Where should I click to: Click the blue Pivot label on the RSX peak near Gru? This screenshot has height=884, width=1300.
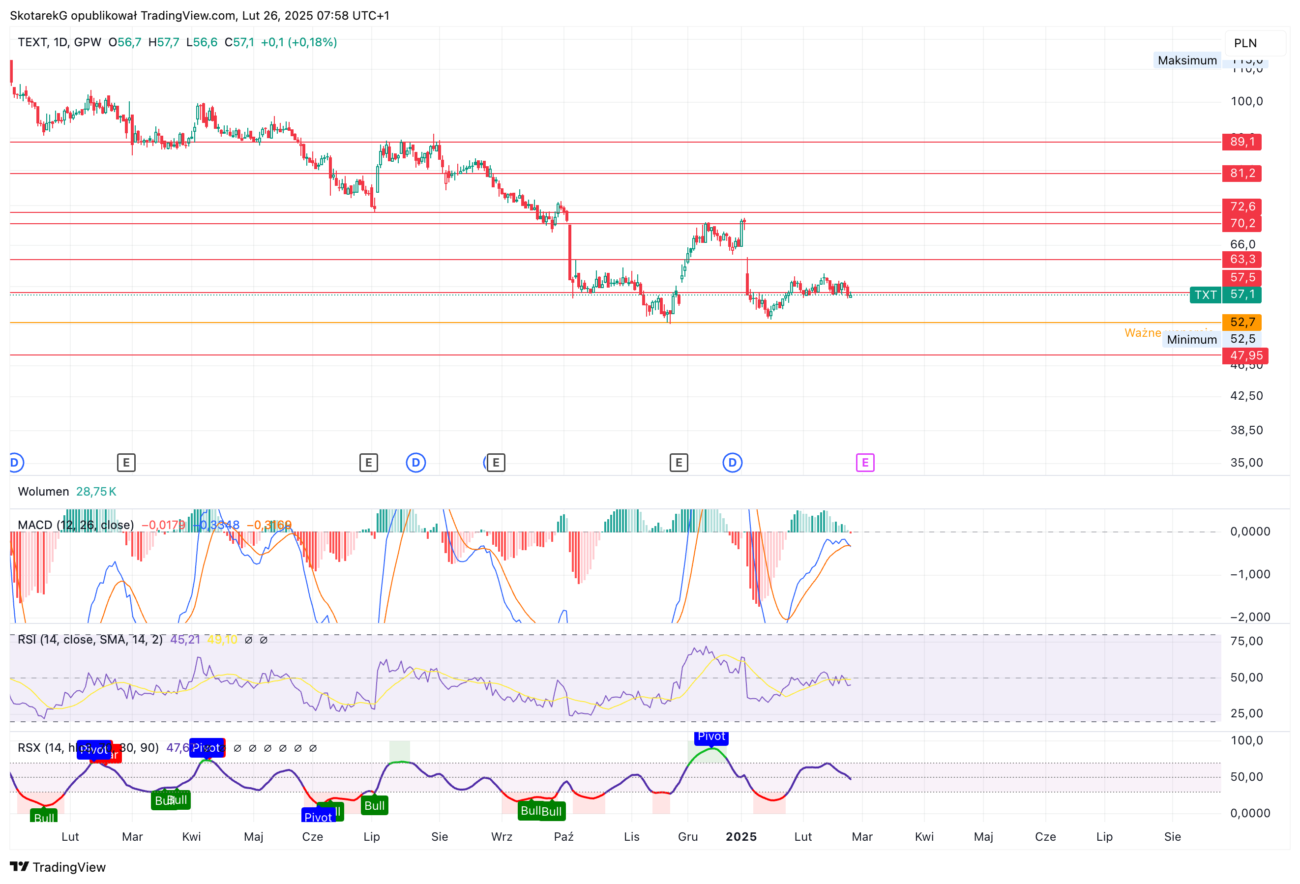click(x=711, y=737)
